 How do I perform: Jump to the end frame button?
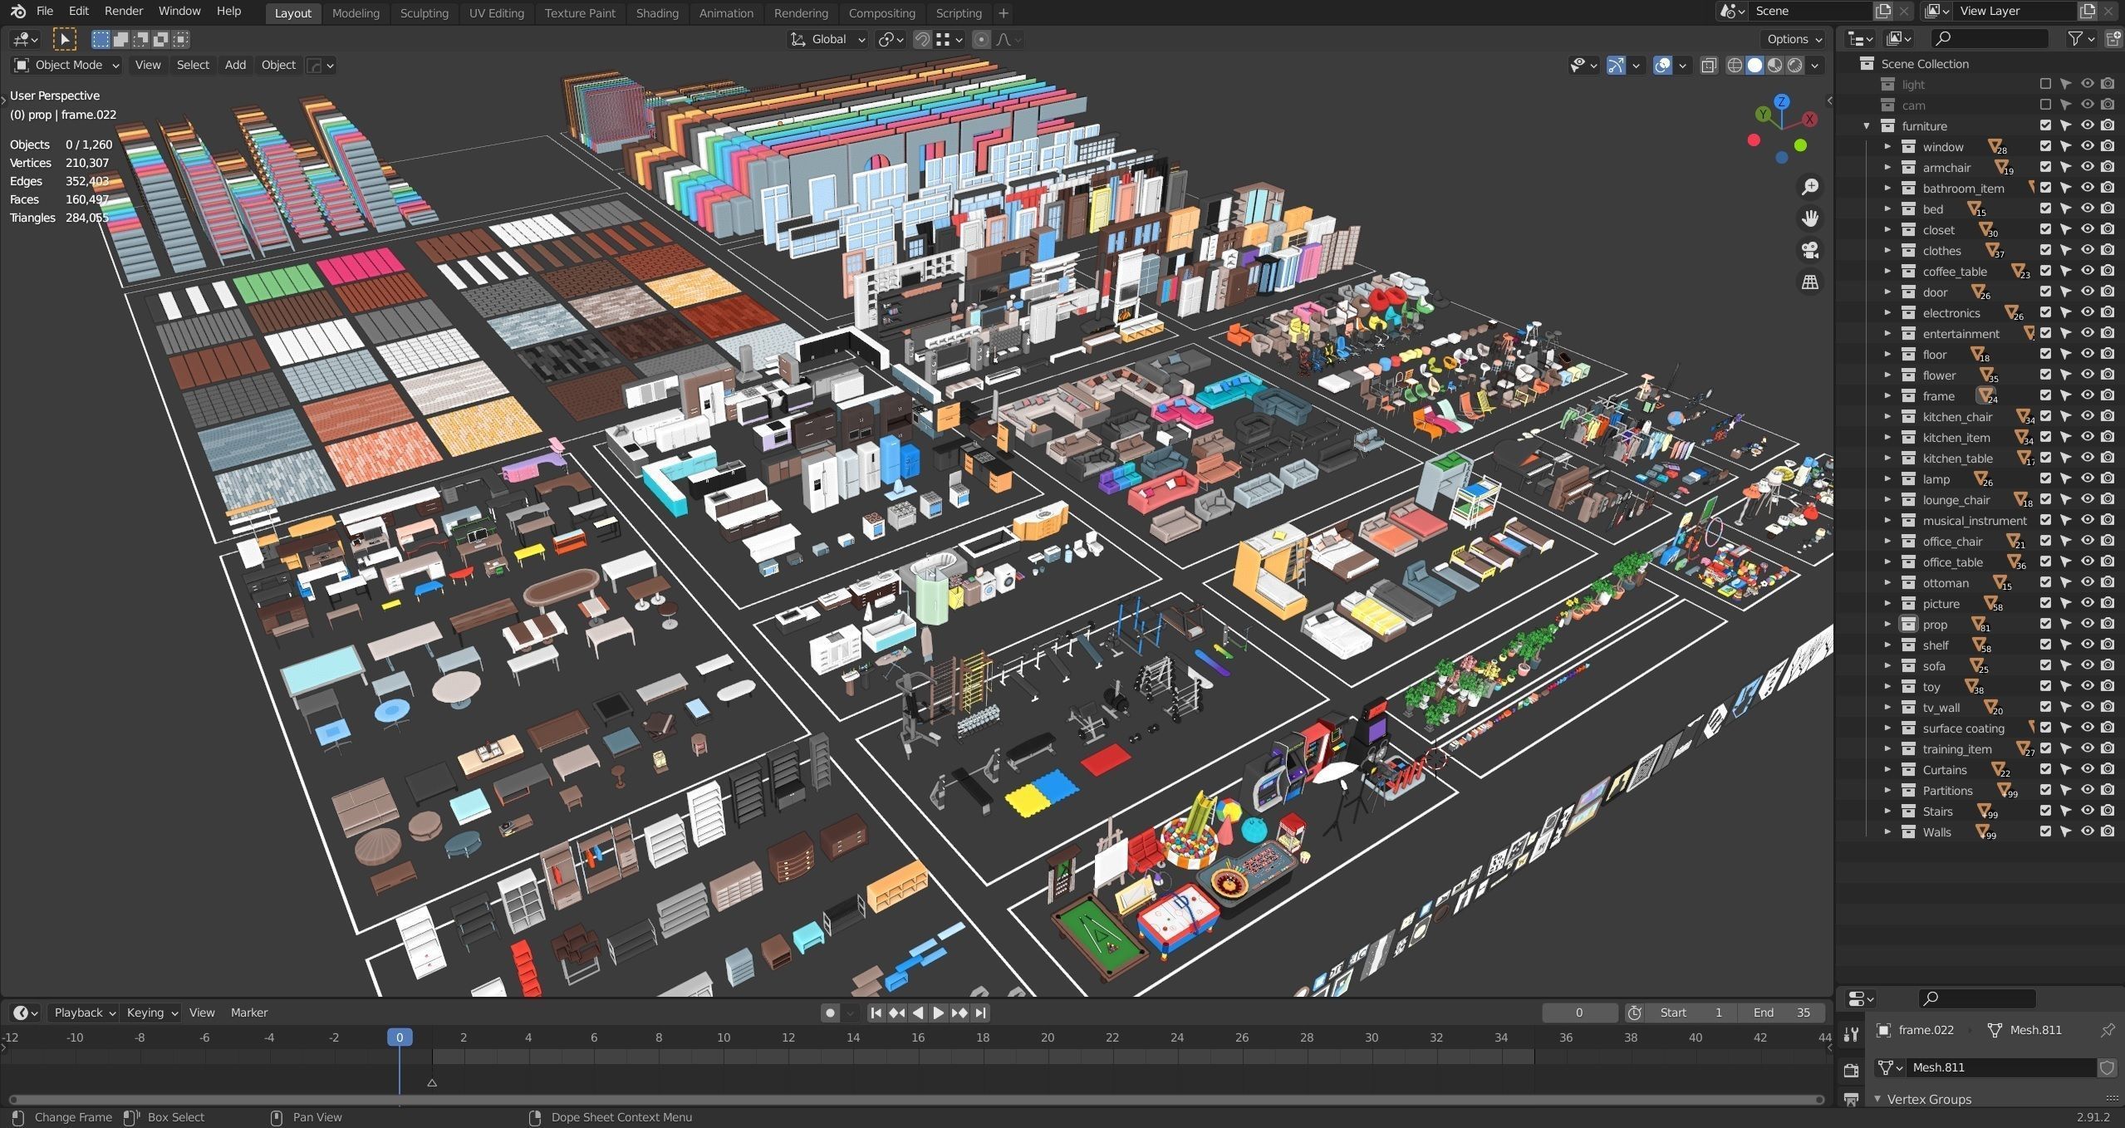click(981, 1013)
